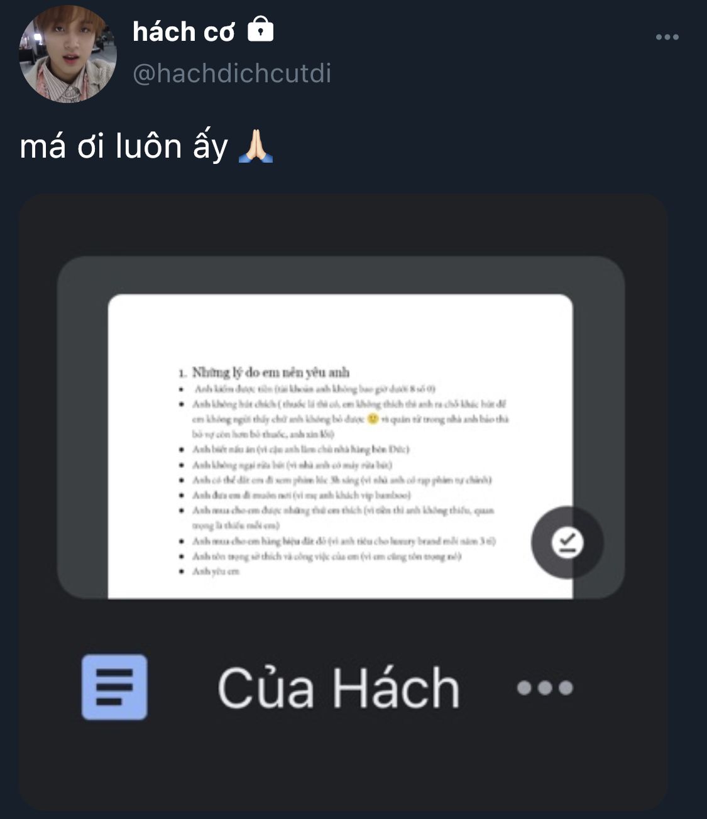Open the three-dot menu beside "Của Hách"
The width and height of the screenshot is (707, 819).
click(545, 688)
